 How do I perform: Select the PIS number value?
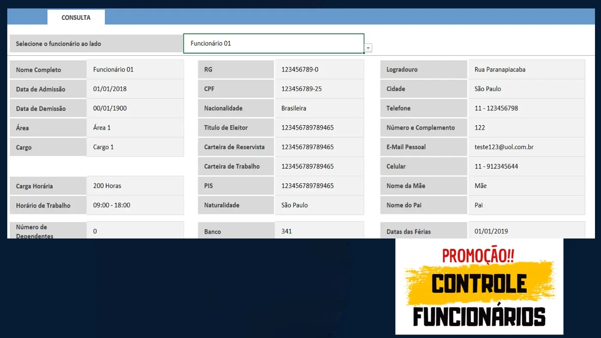coord(319,186)
